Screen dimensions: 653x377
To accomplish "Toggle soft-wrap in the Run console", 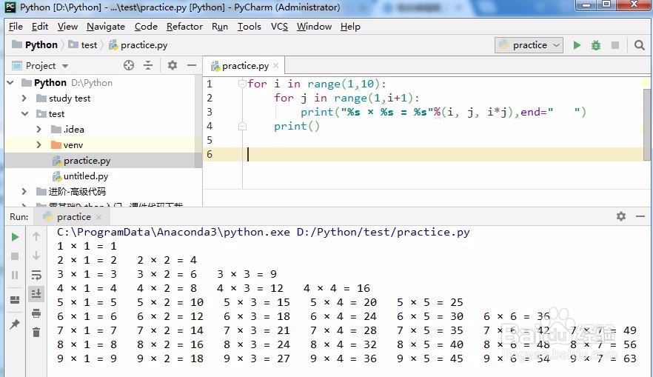I will click(36, 275).
